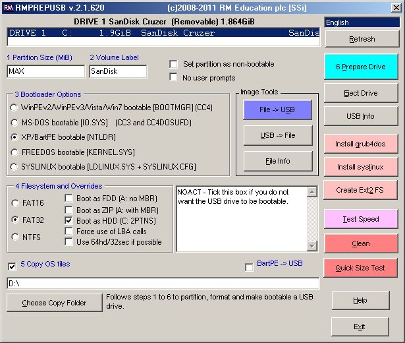Click the 1 Partition Size (MiB) label
Viewport: 405px width, 343px height.
point(40,57)
